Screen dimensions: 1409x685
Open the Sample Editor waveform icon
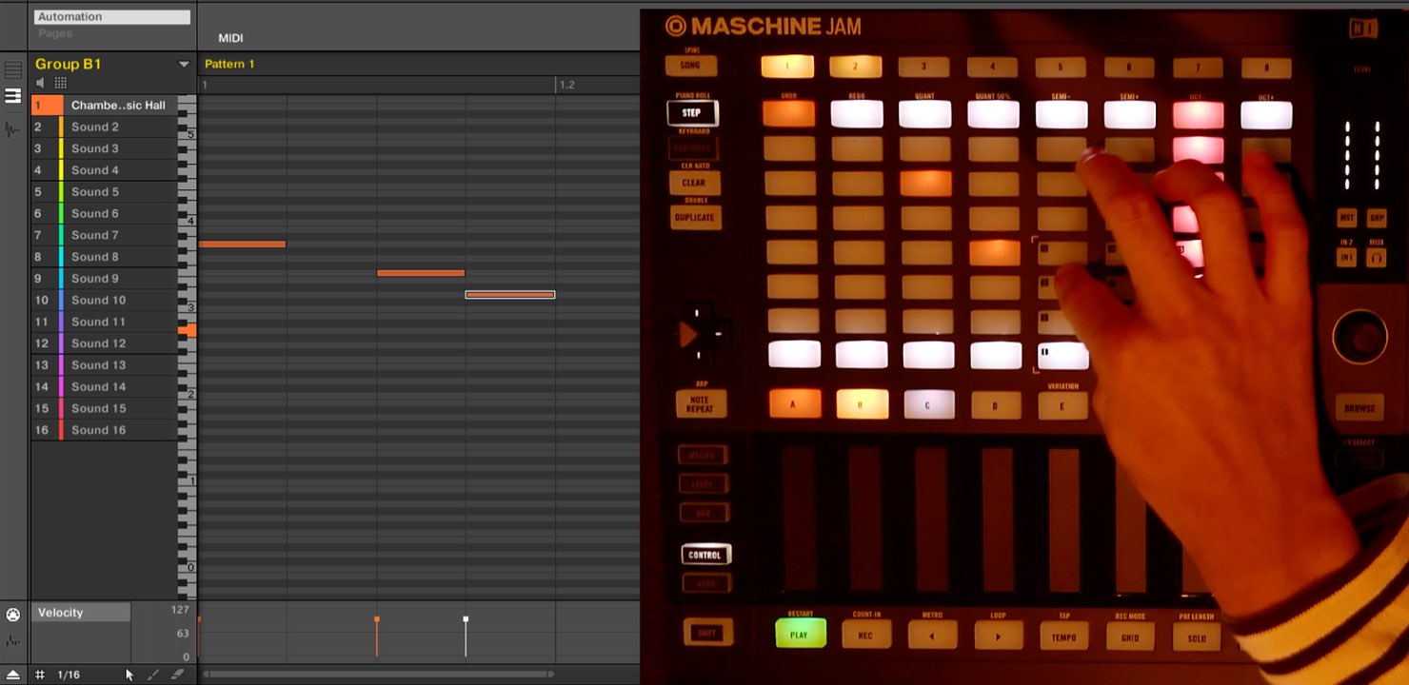pos(13,129)
